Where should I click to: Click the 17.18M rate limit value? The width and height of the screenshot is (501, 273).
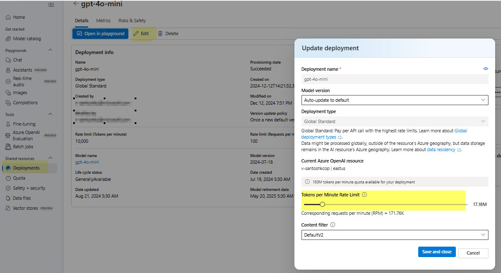[x=480, y=204]
